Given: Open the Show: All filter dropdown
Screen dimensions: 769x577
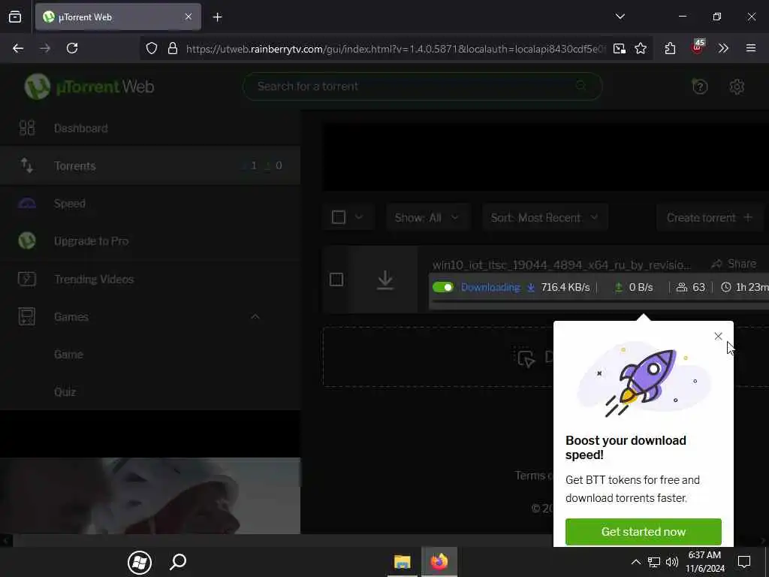Looking at the screenshot, I should click(427, 217).
